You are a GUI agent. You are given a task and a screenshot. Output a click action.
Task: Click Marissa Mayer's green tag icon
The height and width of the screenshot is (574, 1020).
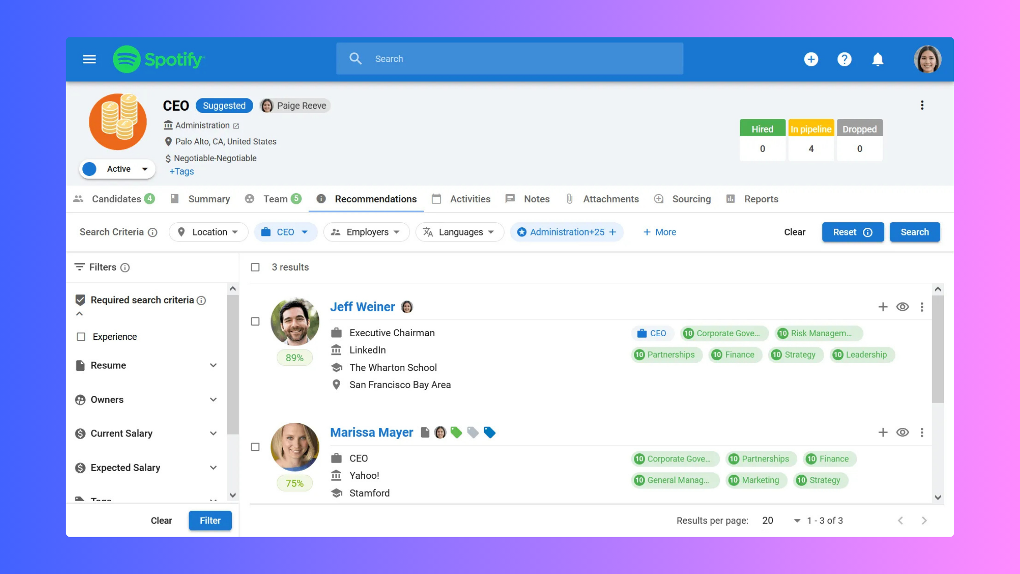(x=456, y=432)
